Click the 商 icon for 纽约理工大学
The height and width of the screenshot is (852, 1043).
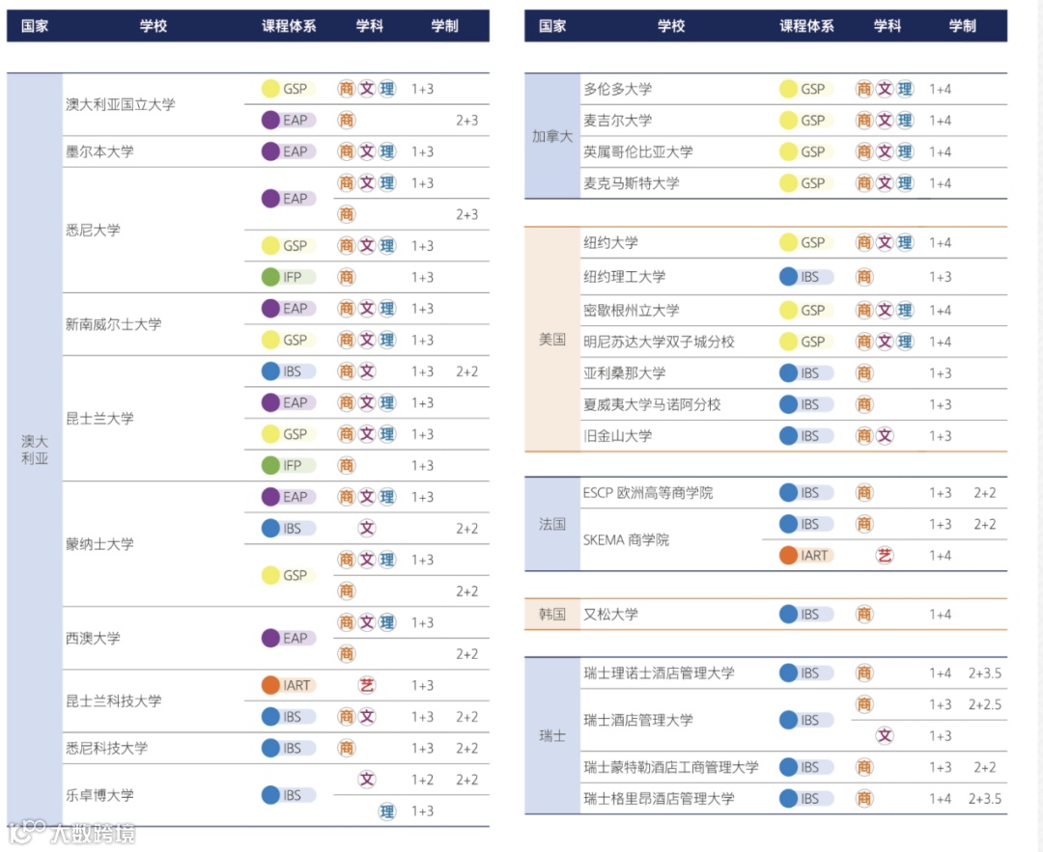864,277
